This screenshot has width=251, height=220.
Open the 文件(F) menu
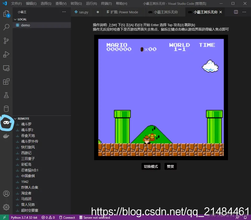tap(16, 3)
